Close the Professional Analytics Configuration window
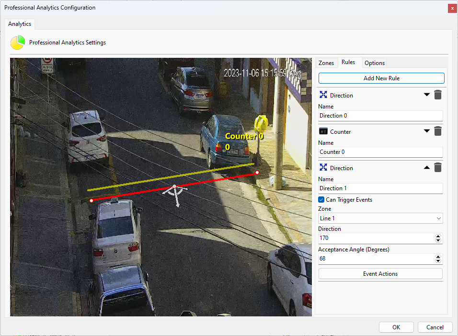The image size is (458, 336). (452, 8)
